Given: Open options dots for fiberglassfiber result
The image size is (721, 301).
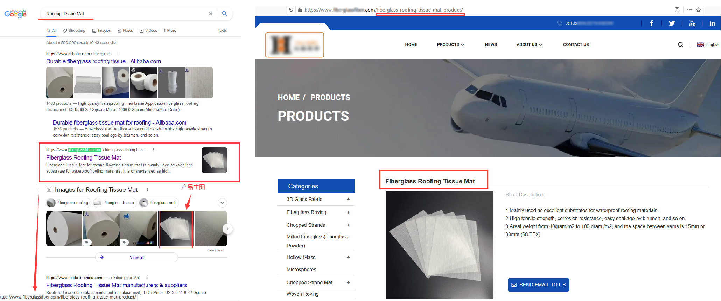Looking at the screenshot, I should 154,149.
